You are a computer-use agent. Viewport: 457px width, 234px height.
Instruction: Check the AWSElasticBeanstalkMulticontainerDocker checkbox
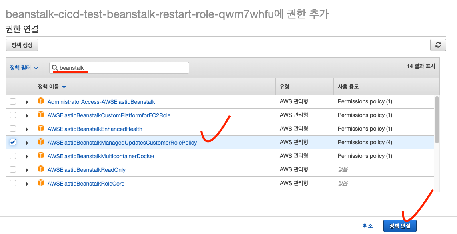click(x=13, y=156)
